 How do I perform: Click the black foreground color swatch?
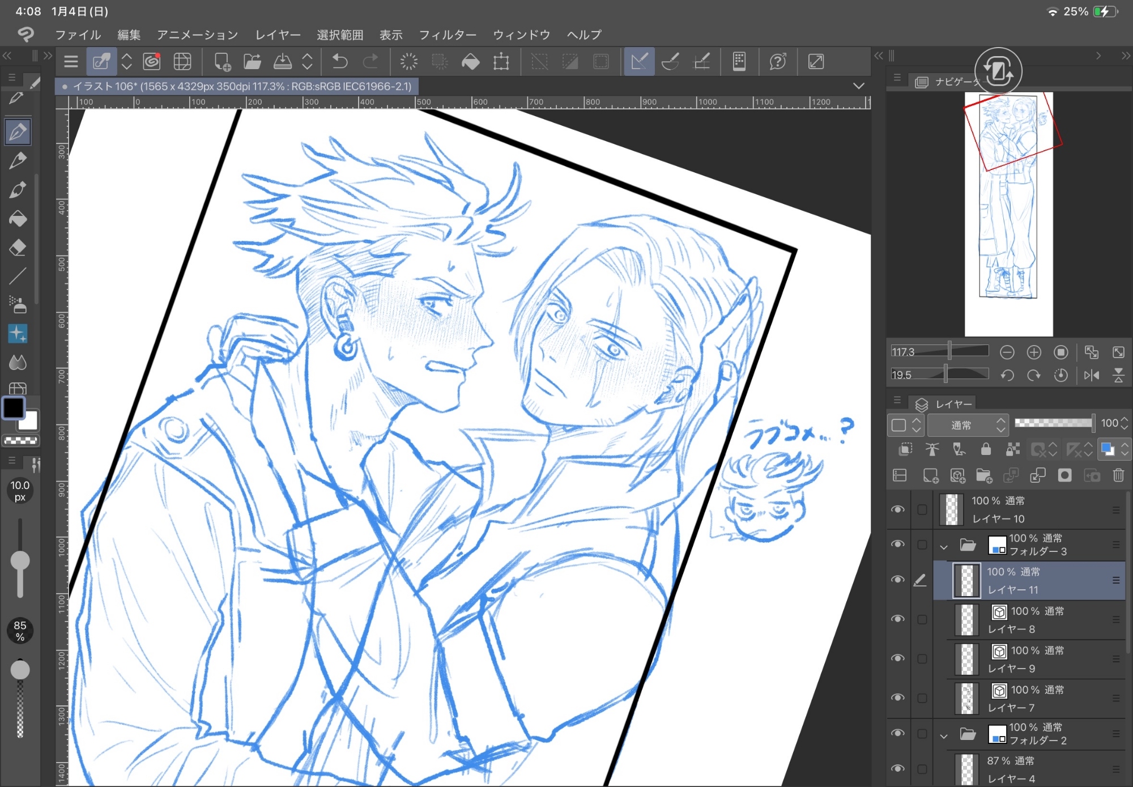pyautogui.click(x=14, y=408)
